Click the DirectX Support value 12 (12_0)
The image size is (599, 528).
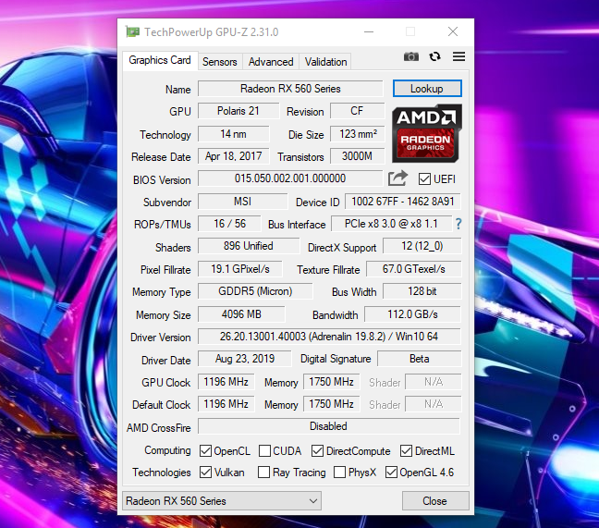click(x=422, y=246)
